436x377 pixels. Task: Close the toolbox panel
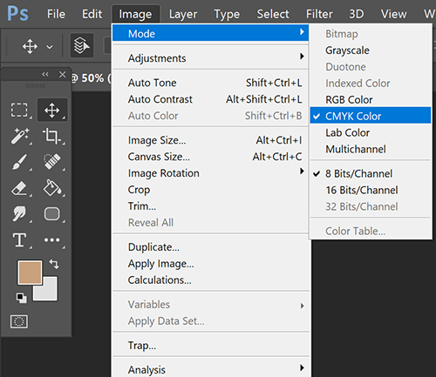point(62,74)
